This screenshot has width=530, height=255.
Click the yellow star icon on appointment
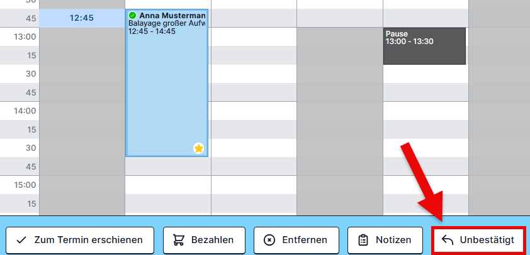[x=199, y=148]
